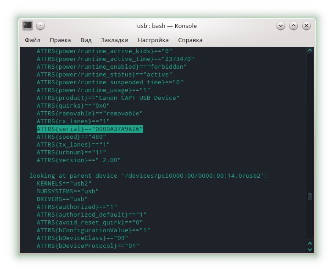The height and width of the screenshot is (273, 334).
Task: Click the 'usb : bash — Konsole' window title
Action: click(167, 26)
